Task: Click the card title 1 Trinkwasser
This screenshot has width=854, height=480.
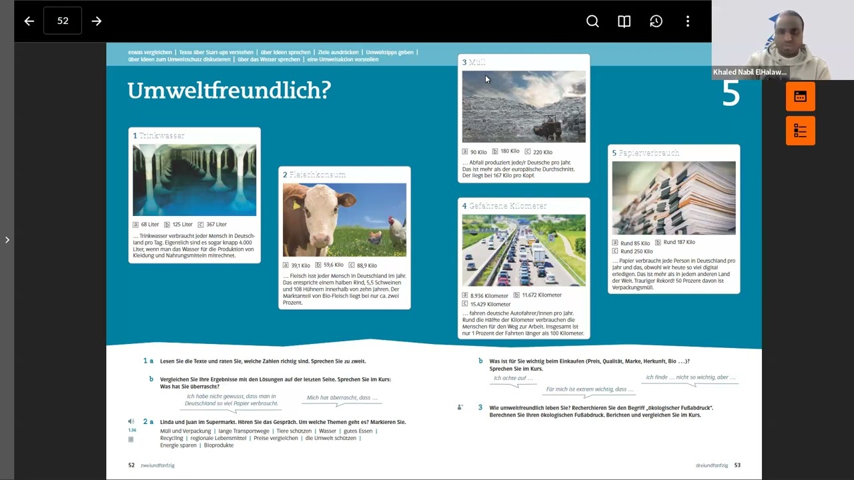Action: (x=159, y=135)
